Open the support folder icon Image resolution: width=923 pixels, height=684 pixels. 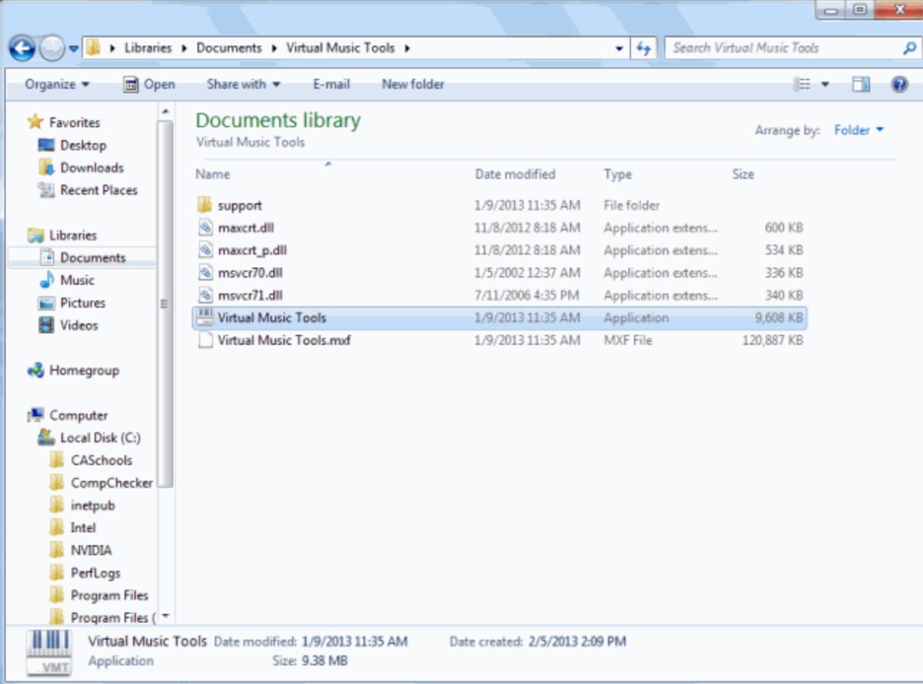[205, 205]
